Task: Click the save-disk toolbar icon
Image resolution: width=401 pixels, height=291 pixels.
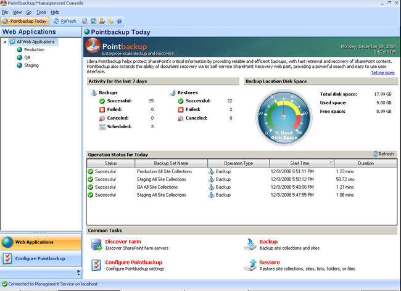Action: pos(93,21)
